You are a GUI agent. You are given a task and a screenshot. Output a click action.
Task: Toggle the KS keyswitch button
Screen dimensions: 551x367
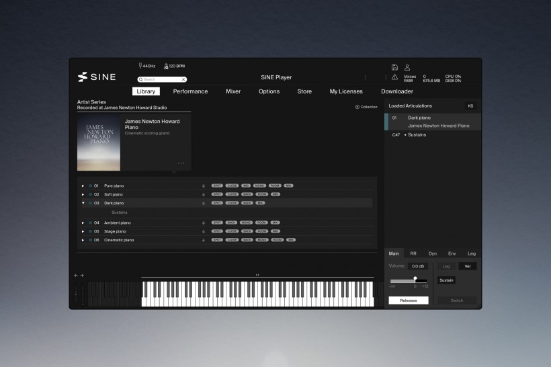470,106
